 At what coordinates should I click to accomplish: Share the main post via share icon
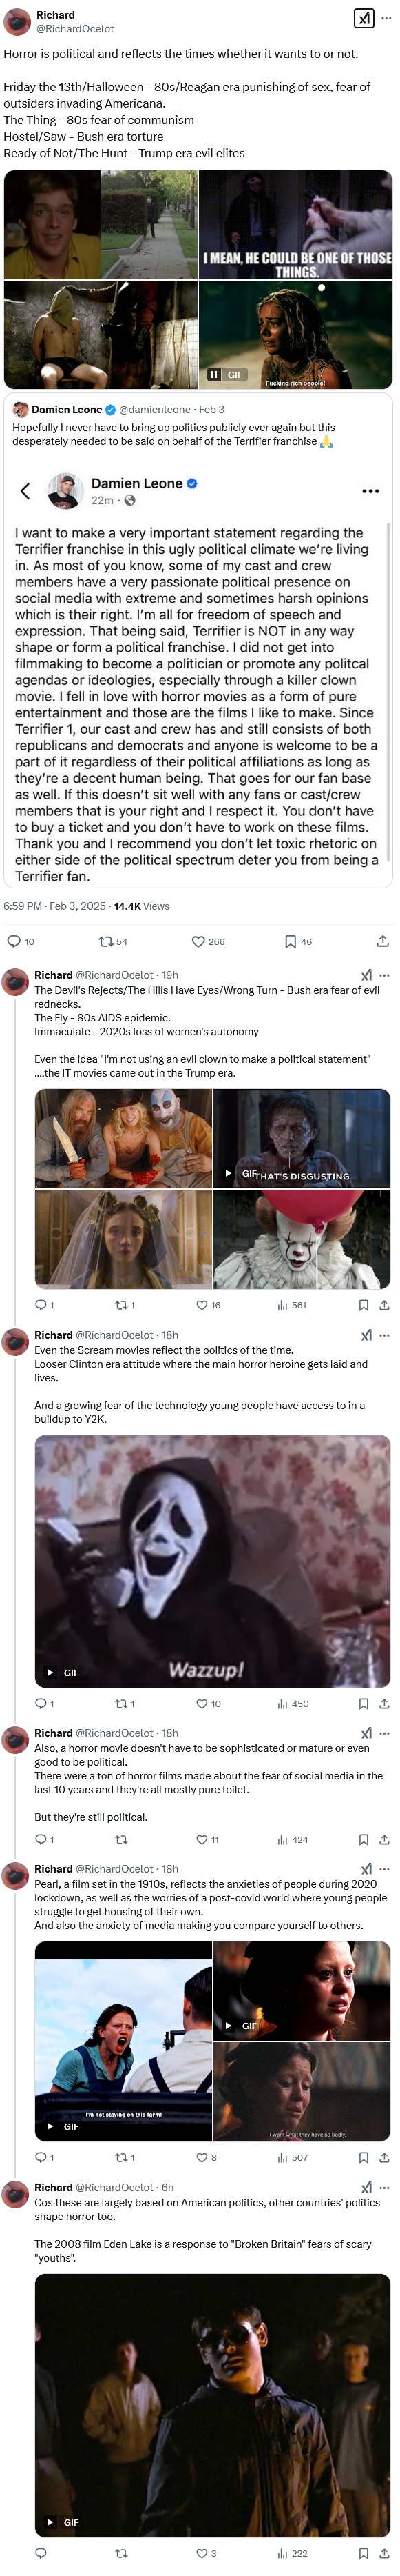tap(383, 941)
